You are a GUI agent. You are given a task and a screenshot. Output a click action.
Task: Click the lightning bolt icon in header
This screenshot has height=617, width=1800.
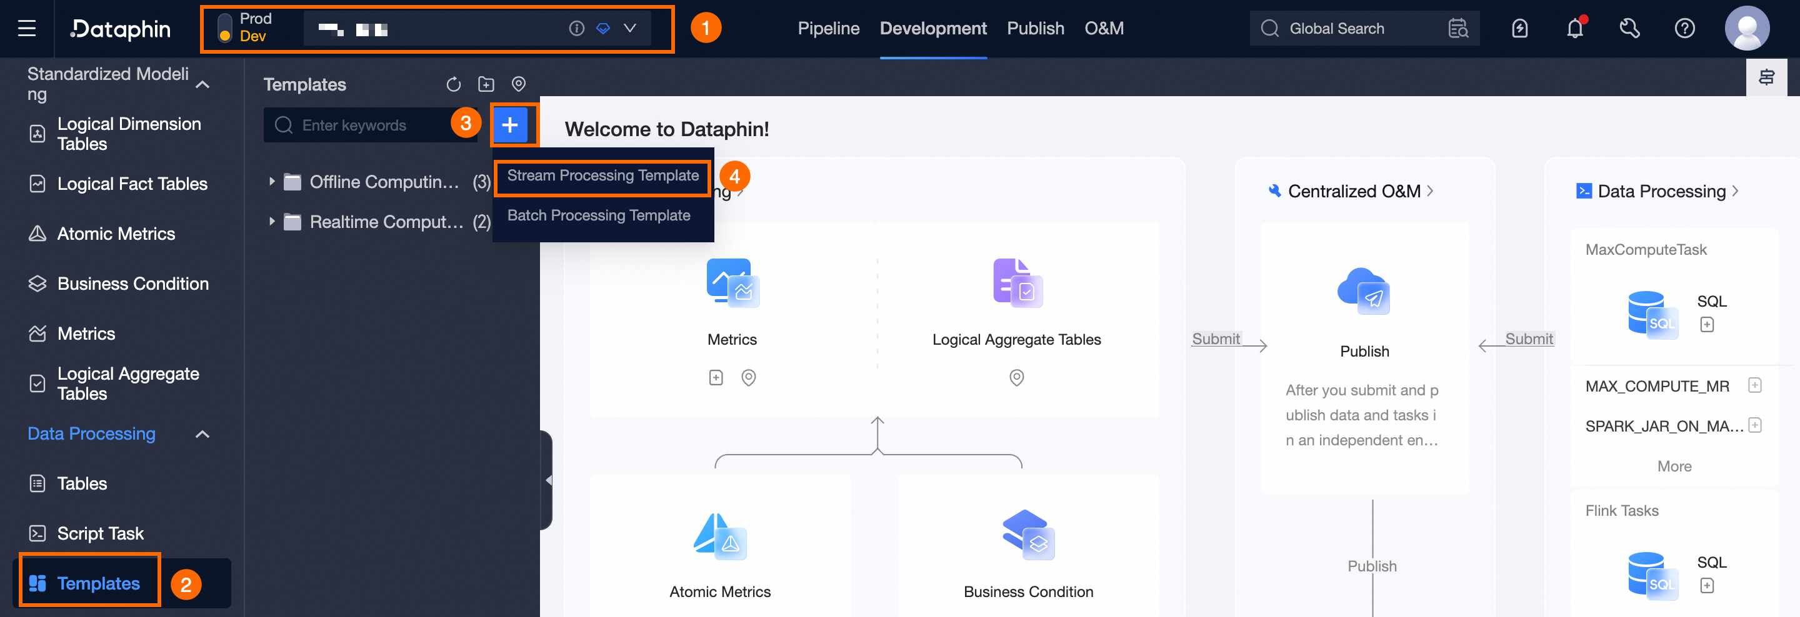(x=1520, y=29)
